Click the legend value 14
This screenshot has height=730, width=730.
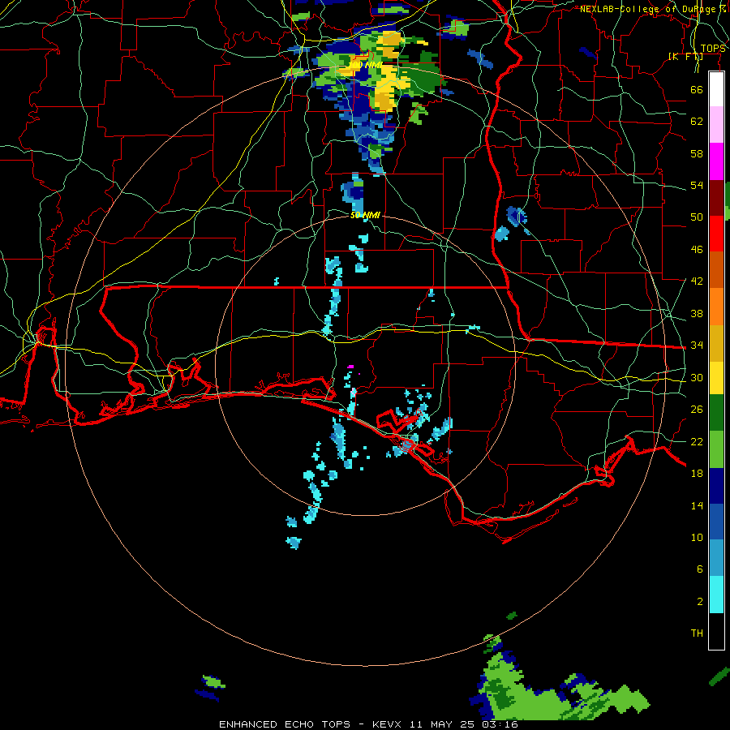pyautogui.click(x=697, y=505)
